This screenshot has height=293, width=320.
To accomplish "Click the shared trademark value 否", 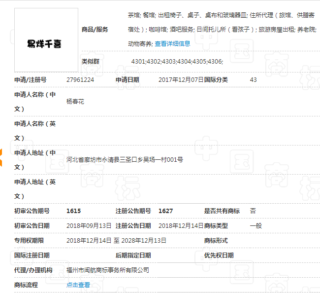I will pos(253,211).
